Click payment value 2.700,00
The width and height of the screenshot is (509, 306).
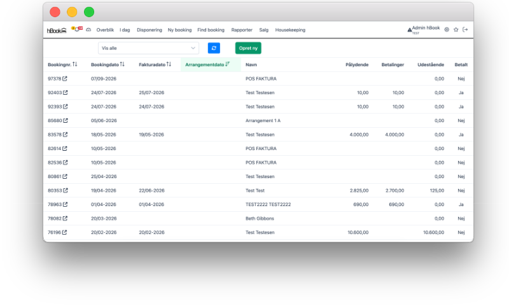click(x=394, y=190)
